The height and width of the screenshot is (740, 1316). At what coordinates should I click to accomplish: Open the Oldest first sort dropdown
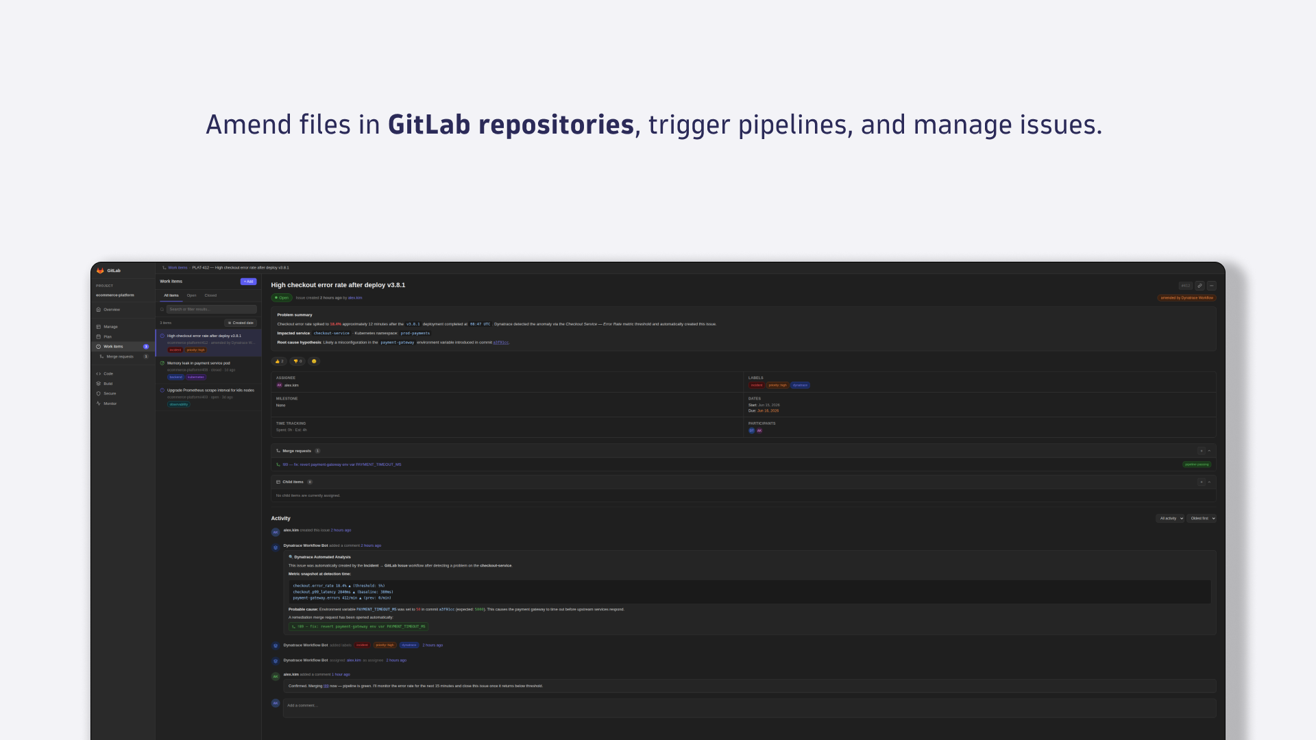[1202, 519]
